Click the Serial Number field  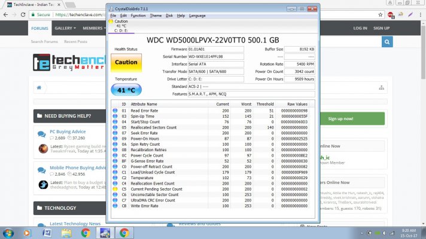tap(216, 57)
